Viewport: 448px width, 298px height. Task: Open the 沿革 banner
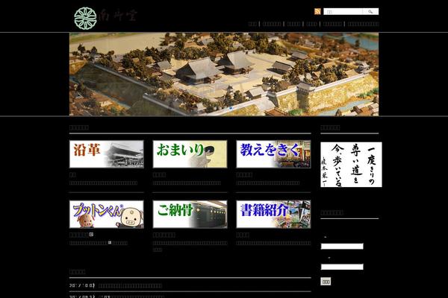[x=107, y=154]
